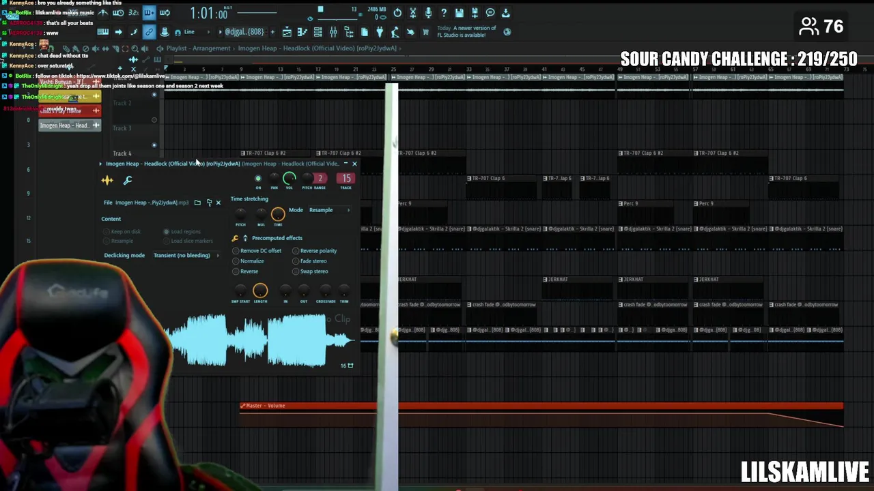Toggle loop recording icon
The height and width of the screenshot is (491, 874).
pyautogui.click(x=165, y=13)
